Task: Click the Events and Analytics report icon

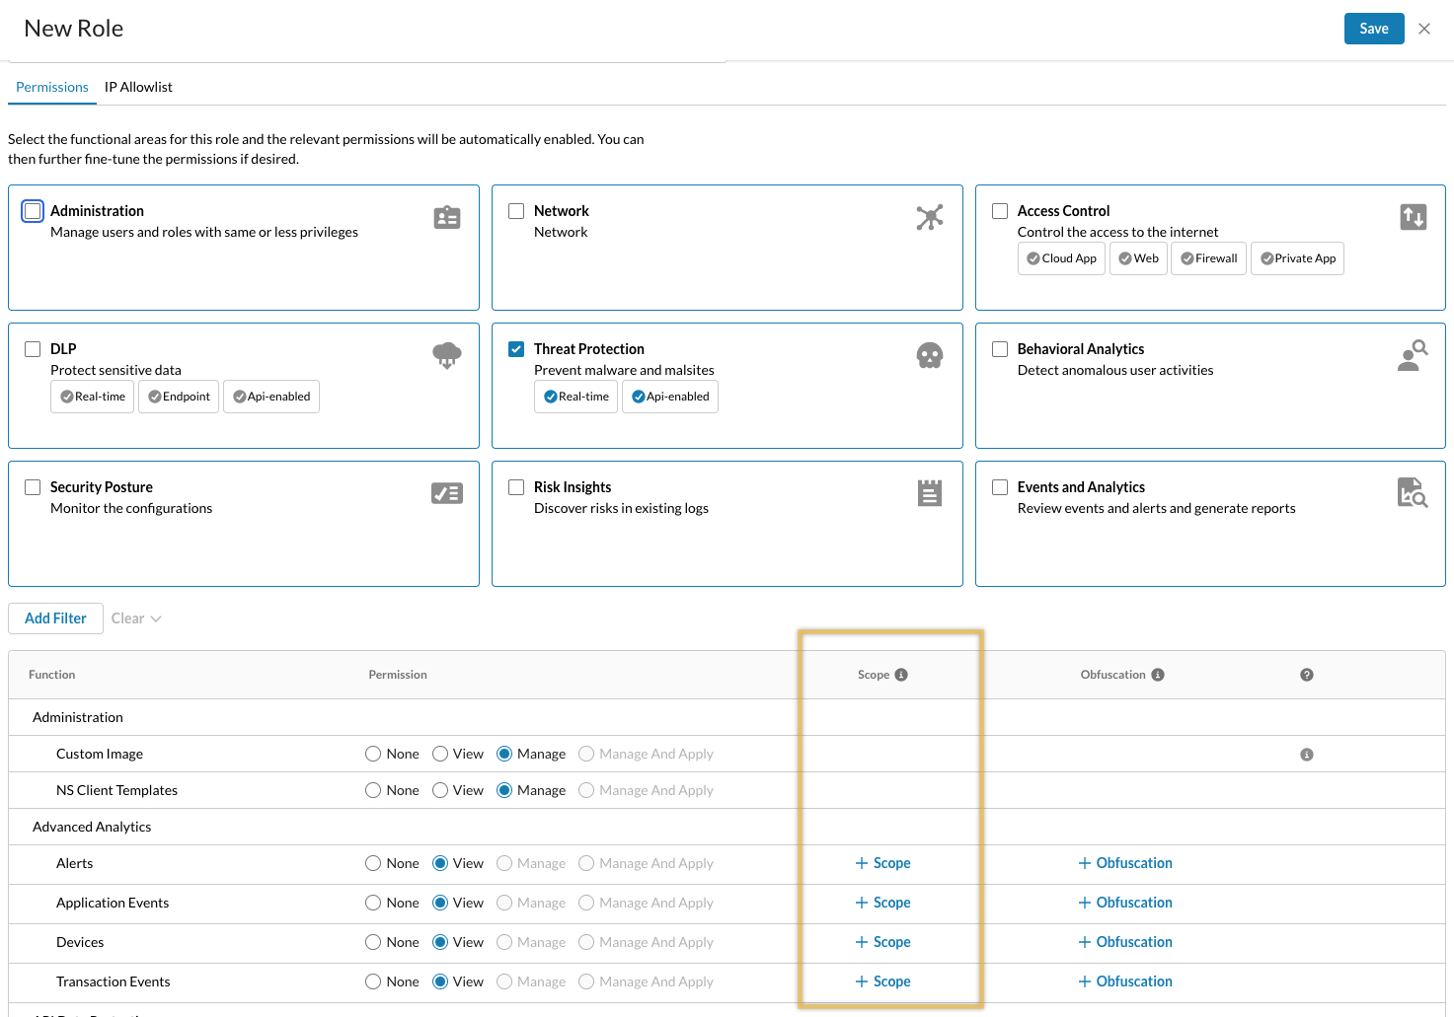Action: [1412, 492]
